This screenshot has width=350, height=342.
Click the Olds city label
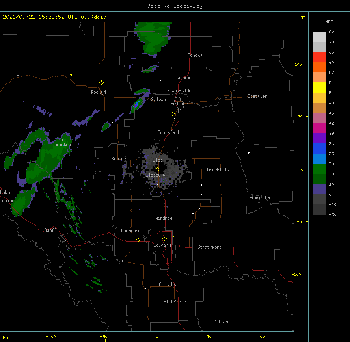point(158,160)
